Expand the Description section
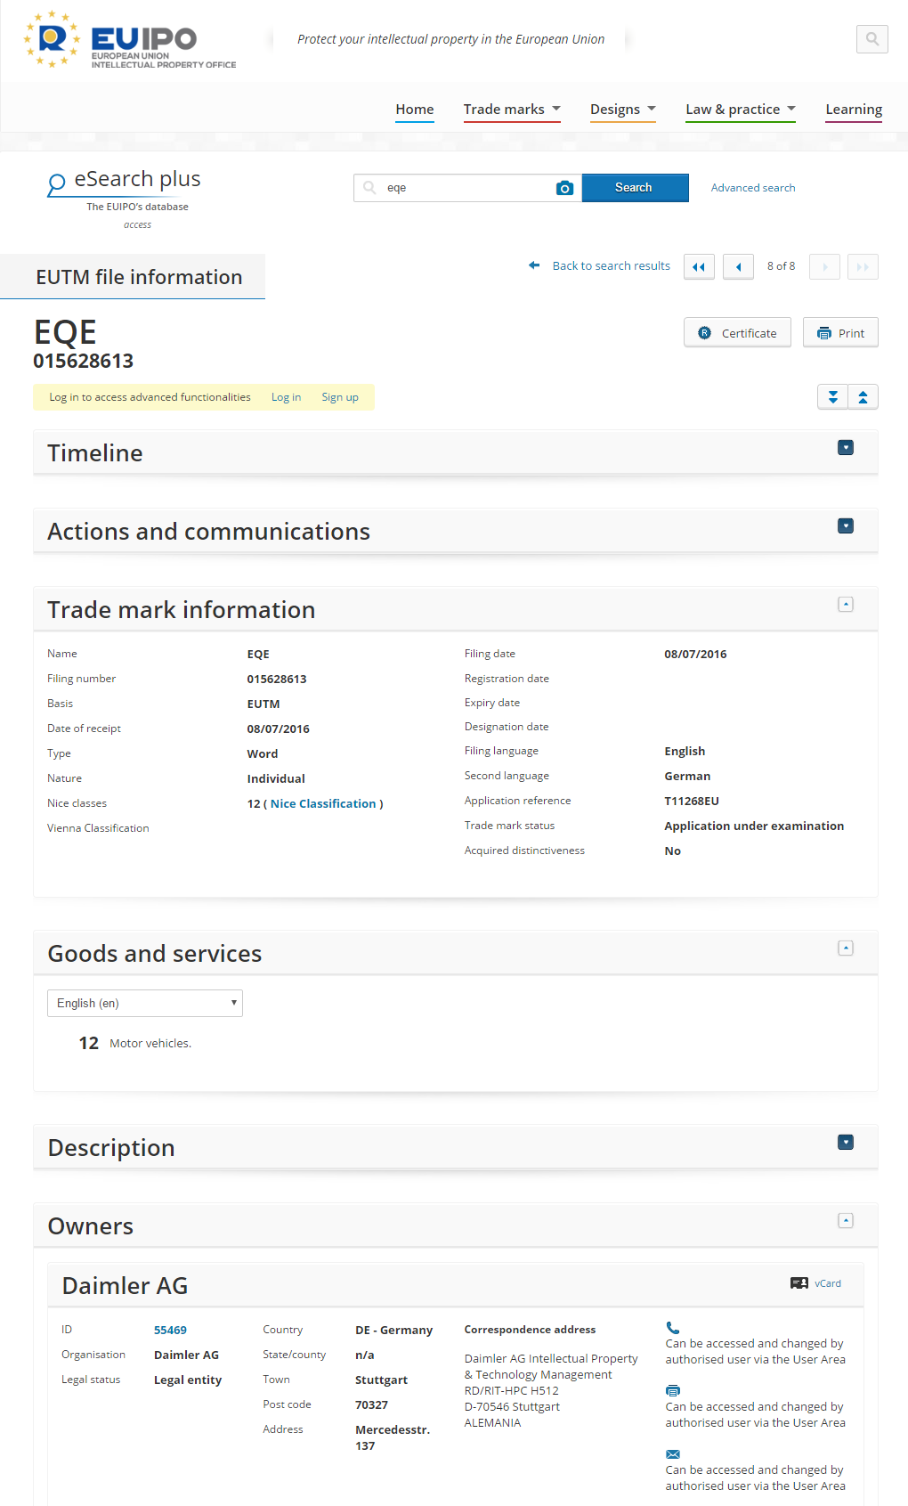The height and width of the screenshot is (1506, 908). coord(845,1143)
